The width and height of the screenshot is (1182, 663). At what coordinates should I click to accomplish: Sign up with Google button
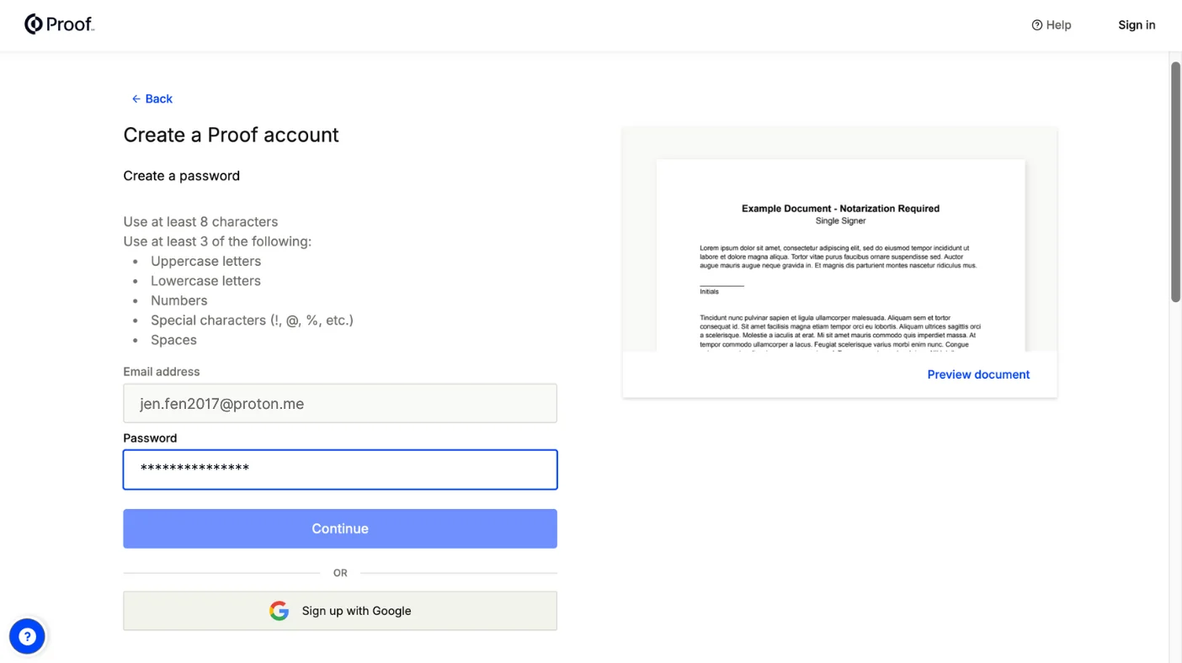coord(340,611)
